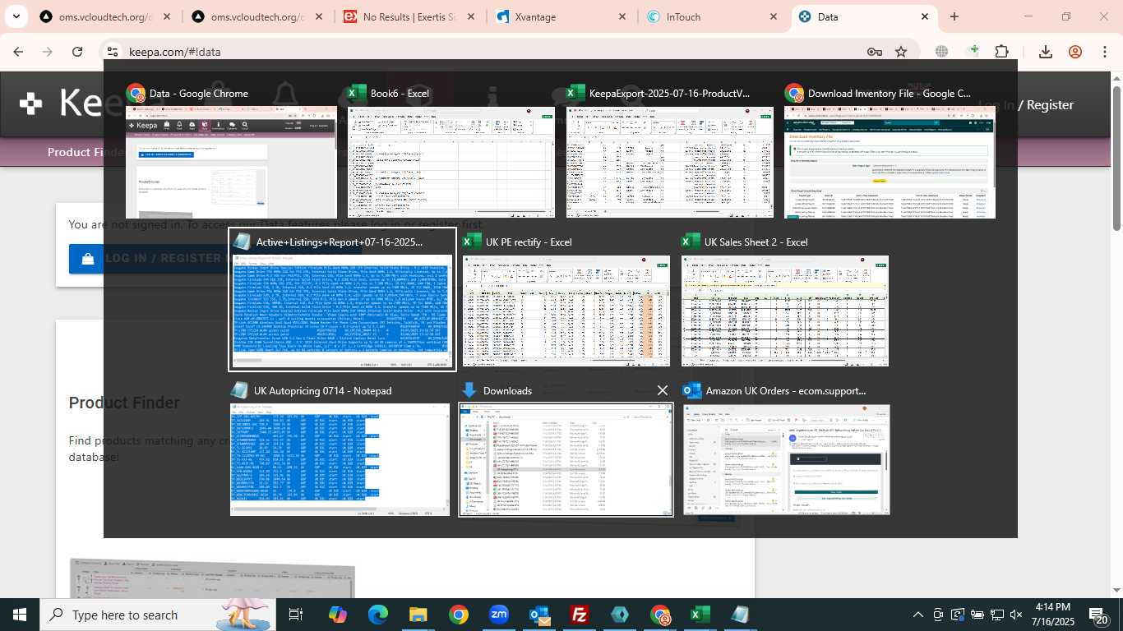Open Microsoft Edge from taskbar
This screenshot has width=1123, height=631.
point(377,615)
